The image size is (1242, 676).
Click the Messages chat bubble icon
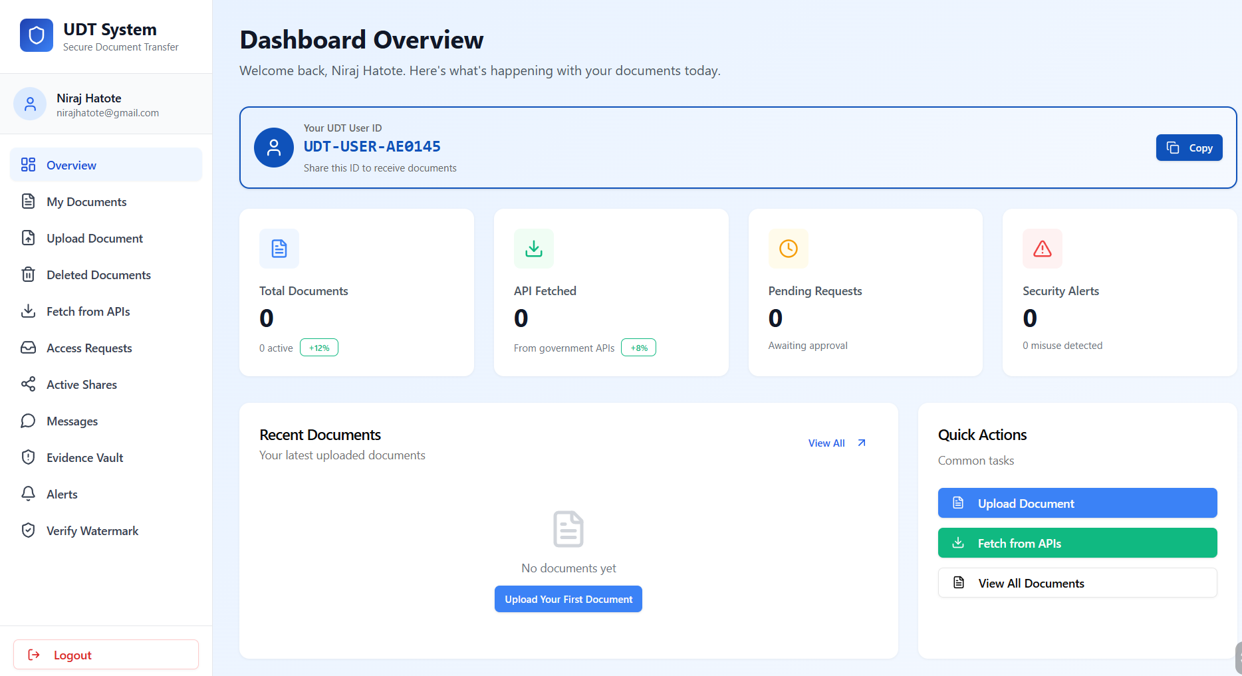tap(28, 421)
